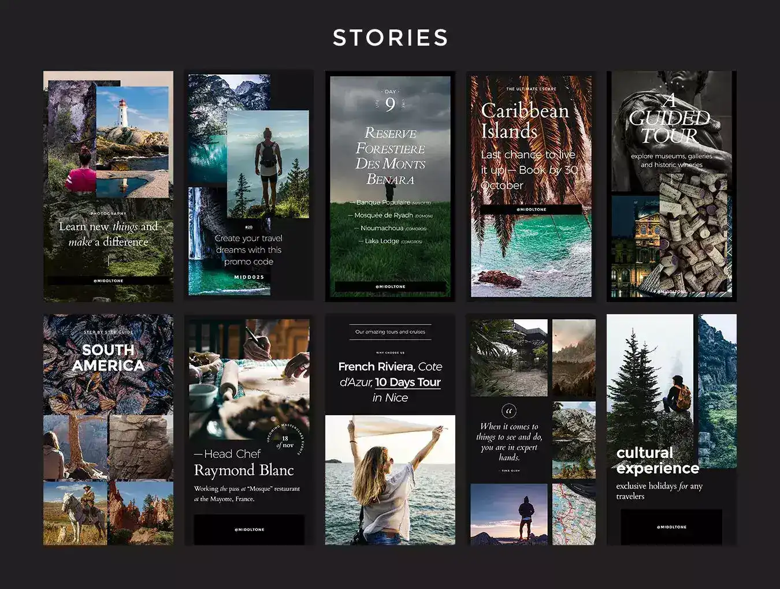Click the underlined 10 Days Tour link
This screenshot has width=780, height=589.
pos(408,382)
